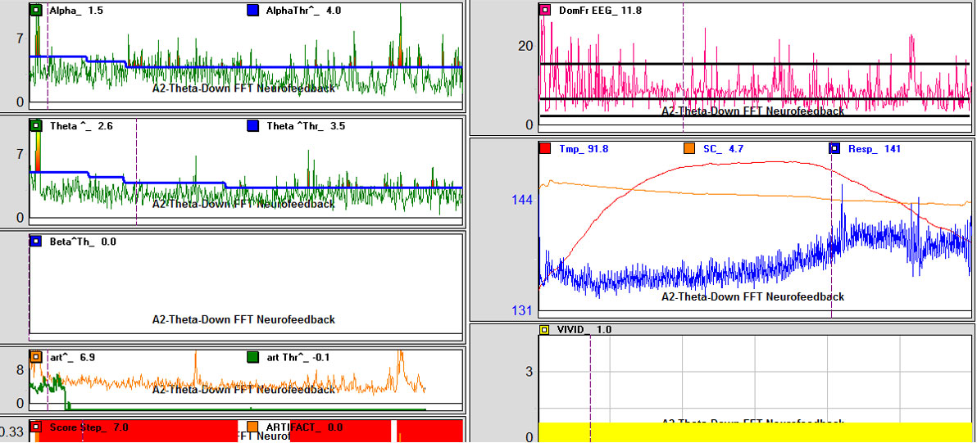
Task: Click the orange art^ channel legend icon
Action: pyautogui.click(x=36, y=358)
